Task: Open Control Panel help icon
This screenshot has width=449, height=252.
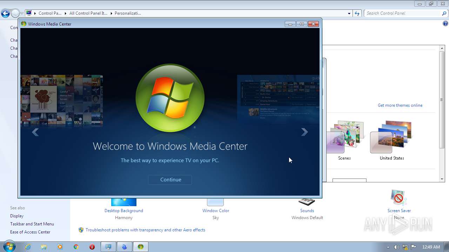Action: (445, 24)
